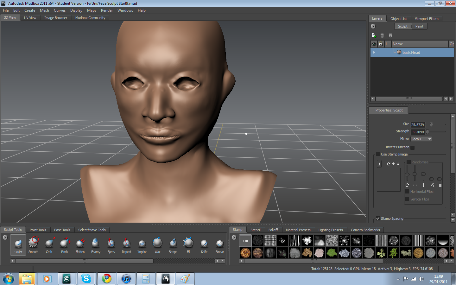
Task: Select the Flatten tool
Action: (x=80, y=245)
